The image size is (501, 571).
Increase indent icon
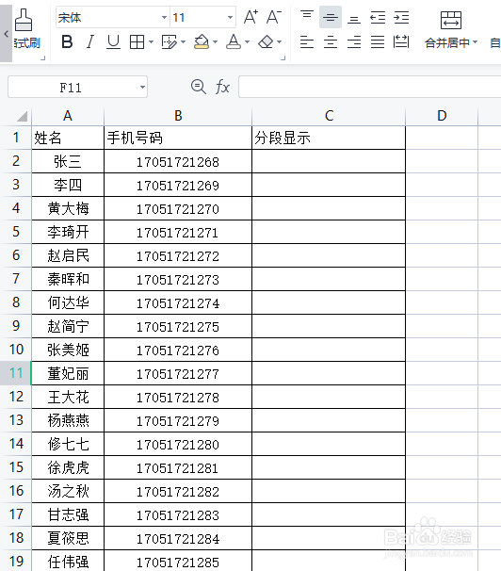[x=401, y=17]
